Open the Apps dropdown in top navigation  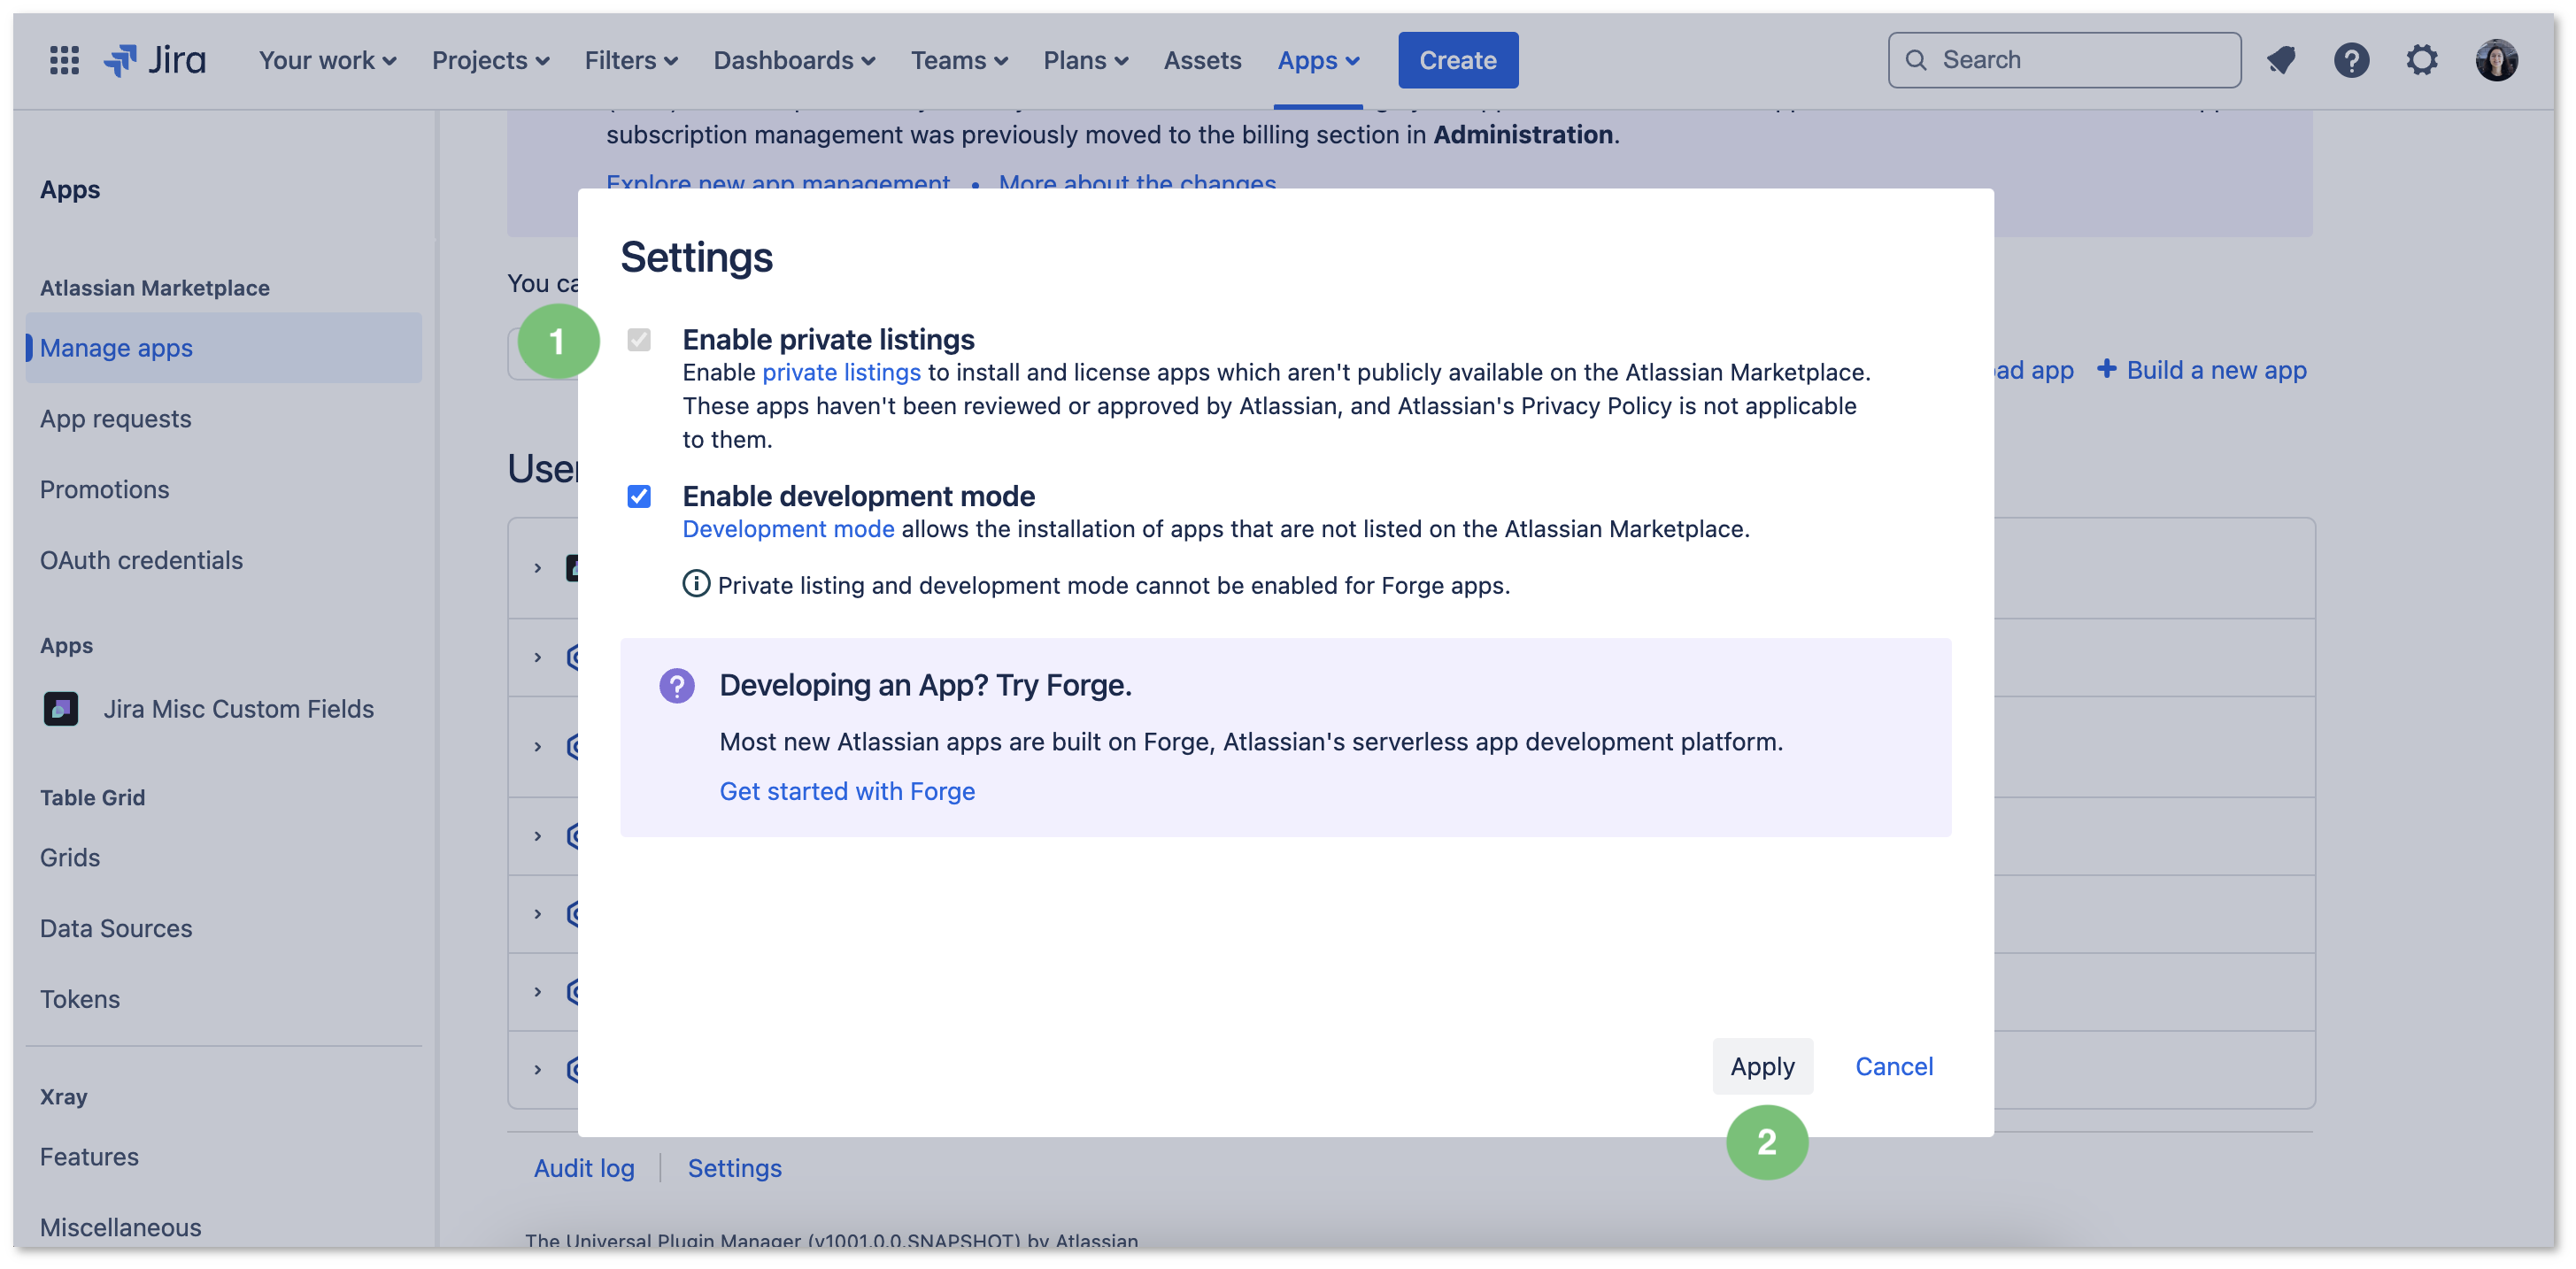click(1318, 60)
